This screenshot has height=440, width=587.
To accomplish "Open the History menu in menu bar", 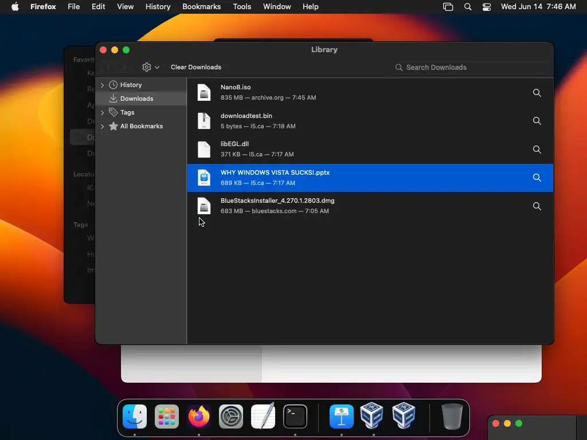I will tap(158, 7).
